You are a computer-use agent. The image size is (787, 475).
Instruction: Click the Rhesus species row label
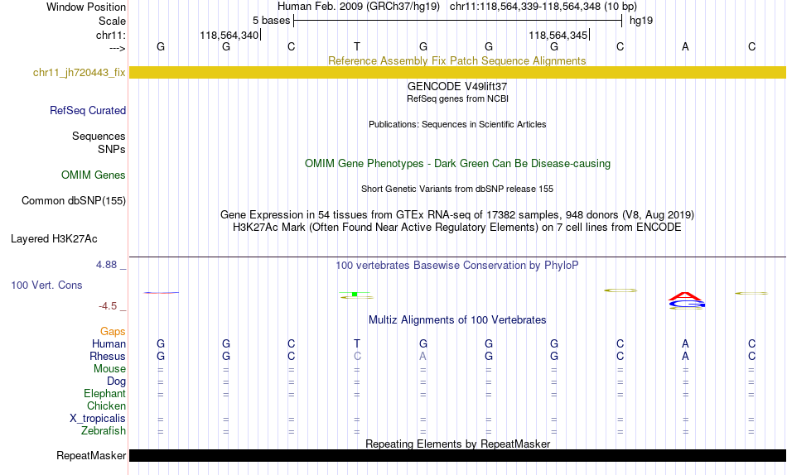(x=108, y=356)
